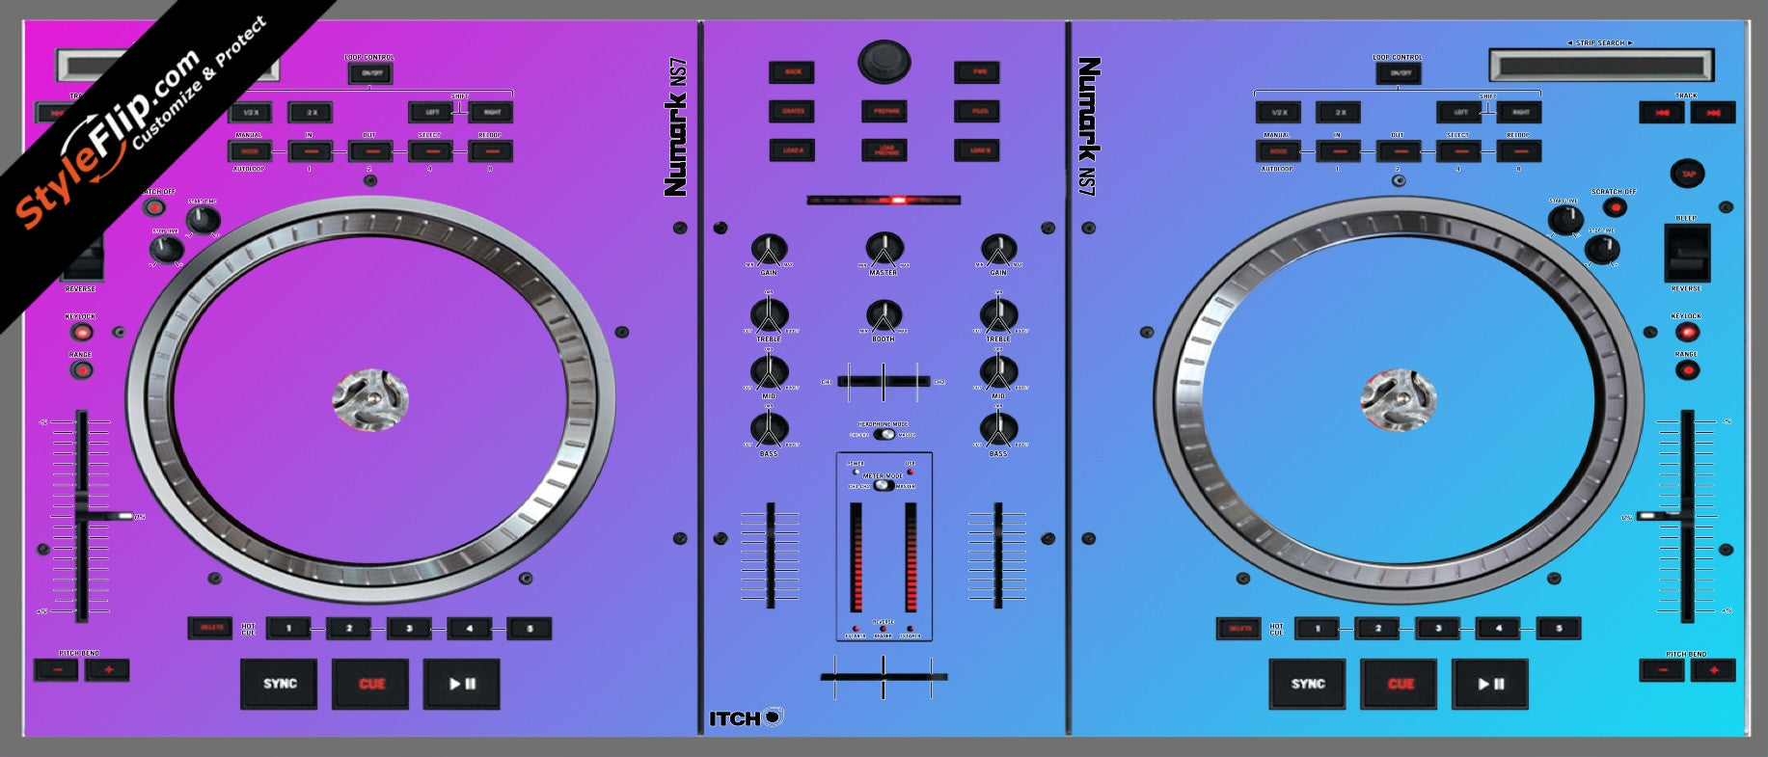This screenshot has width=1768, height=757.
Task: Hit SYNC on the left deck
Action: pos(279,684)
